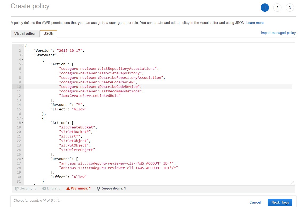Collapse the fold arrow on line 1
Image resolution: width=299 pixels, height=207 pixels.
coord(23,46)
